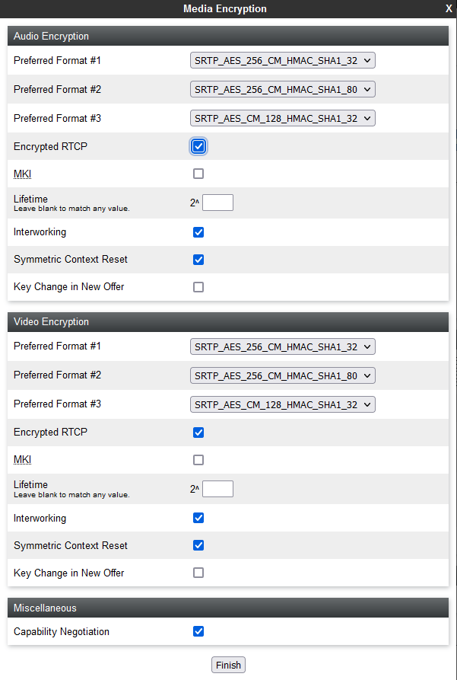Click the Finish button
The height and width of the screenshot is (680, 457).
pos(228,664)
